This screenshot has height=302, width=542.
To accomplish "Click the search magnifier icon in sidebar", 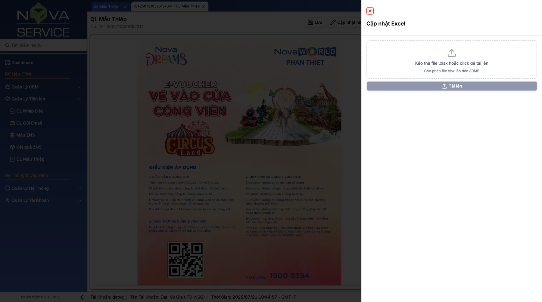I will (x=7, y=45).
